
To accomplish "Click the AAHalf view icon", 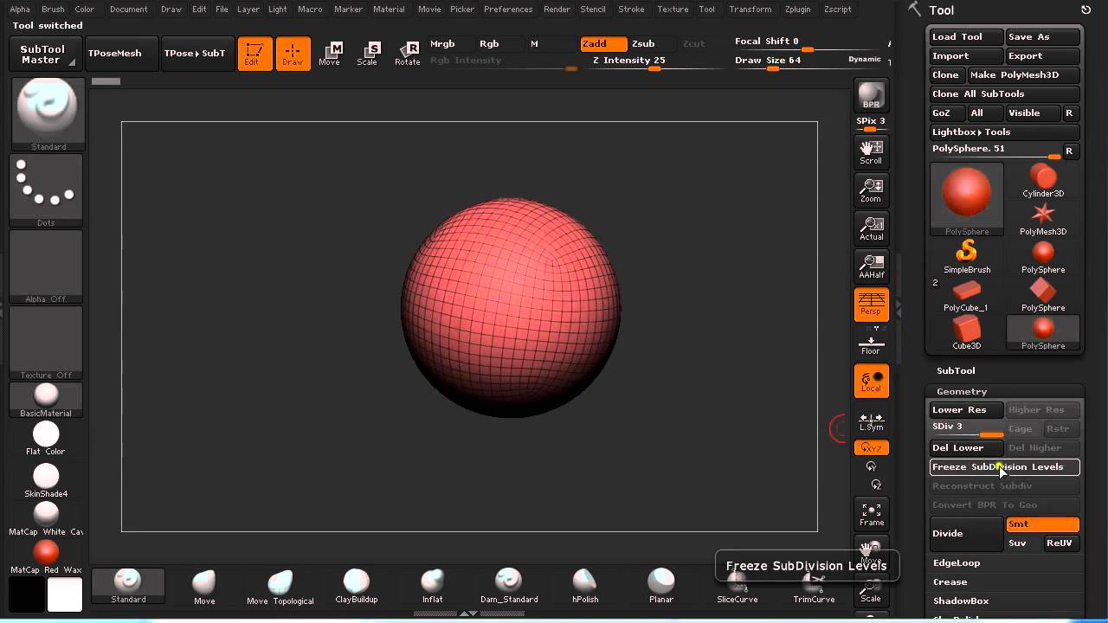I will 871,267.
